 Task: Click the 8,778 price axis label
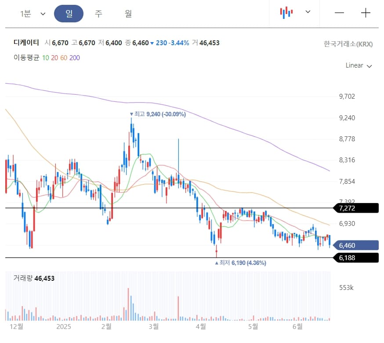[x=347, y=139]
